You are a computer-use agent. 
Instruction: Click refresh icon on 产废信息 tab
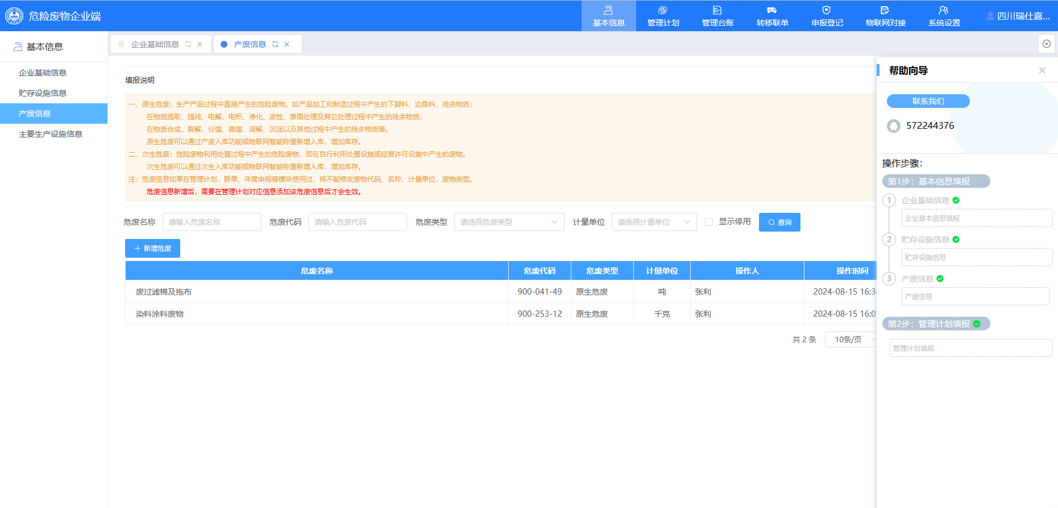(x=275, y=44)
